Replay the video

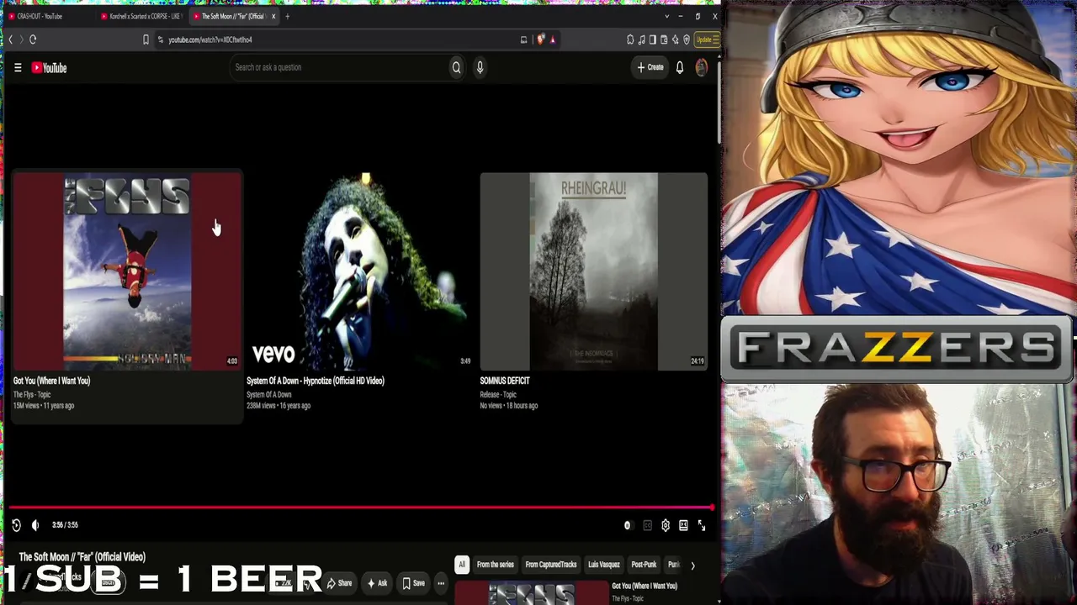click(x=16, y=525)
